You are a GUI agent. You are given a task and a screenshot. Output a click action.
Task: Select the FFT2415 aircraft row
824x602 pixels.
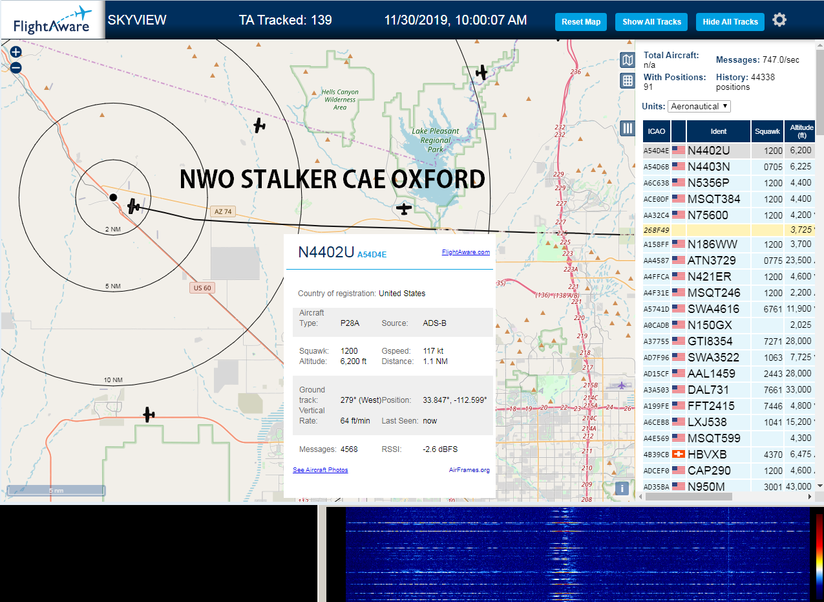click(729, 406)
